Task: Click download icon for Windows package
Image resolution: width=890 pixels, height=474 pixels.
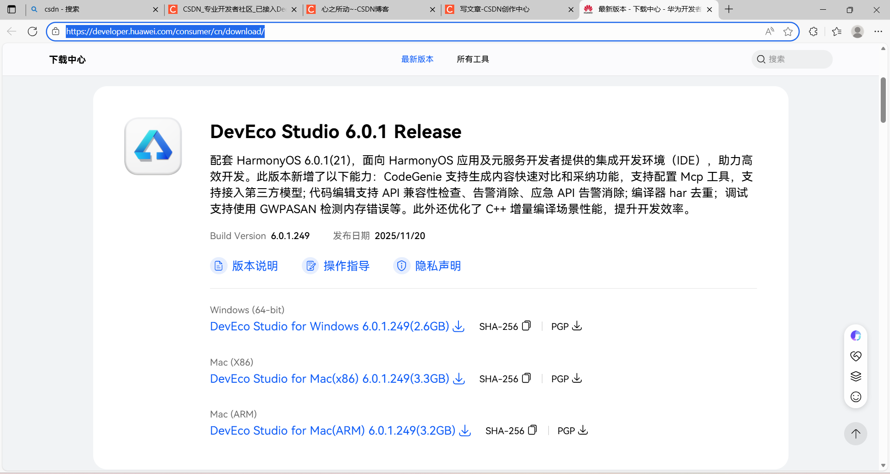Action: tap(458, 326)
